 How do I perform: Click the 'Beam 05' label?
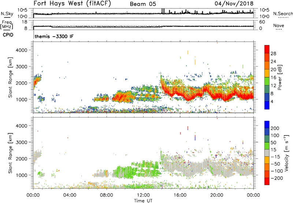pos(143,4)
